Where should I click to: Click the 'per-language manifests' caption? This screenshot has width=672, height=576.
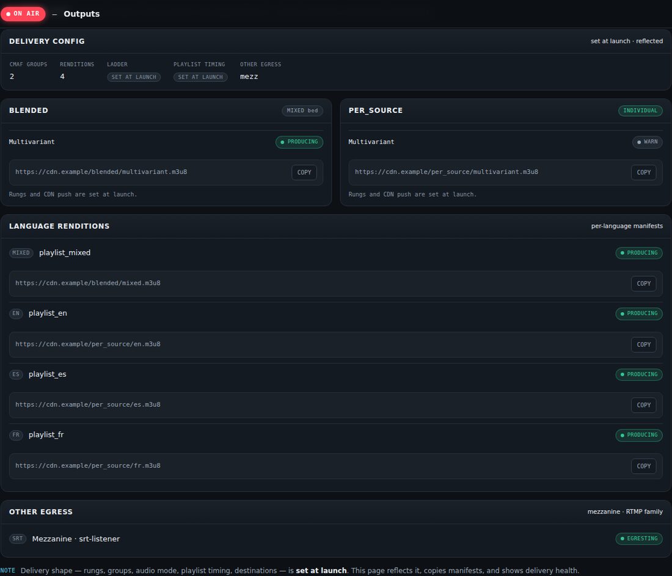coord(627,226)
